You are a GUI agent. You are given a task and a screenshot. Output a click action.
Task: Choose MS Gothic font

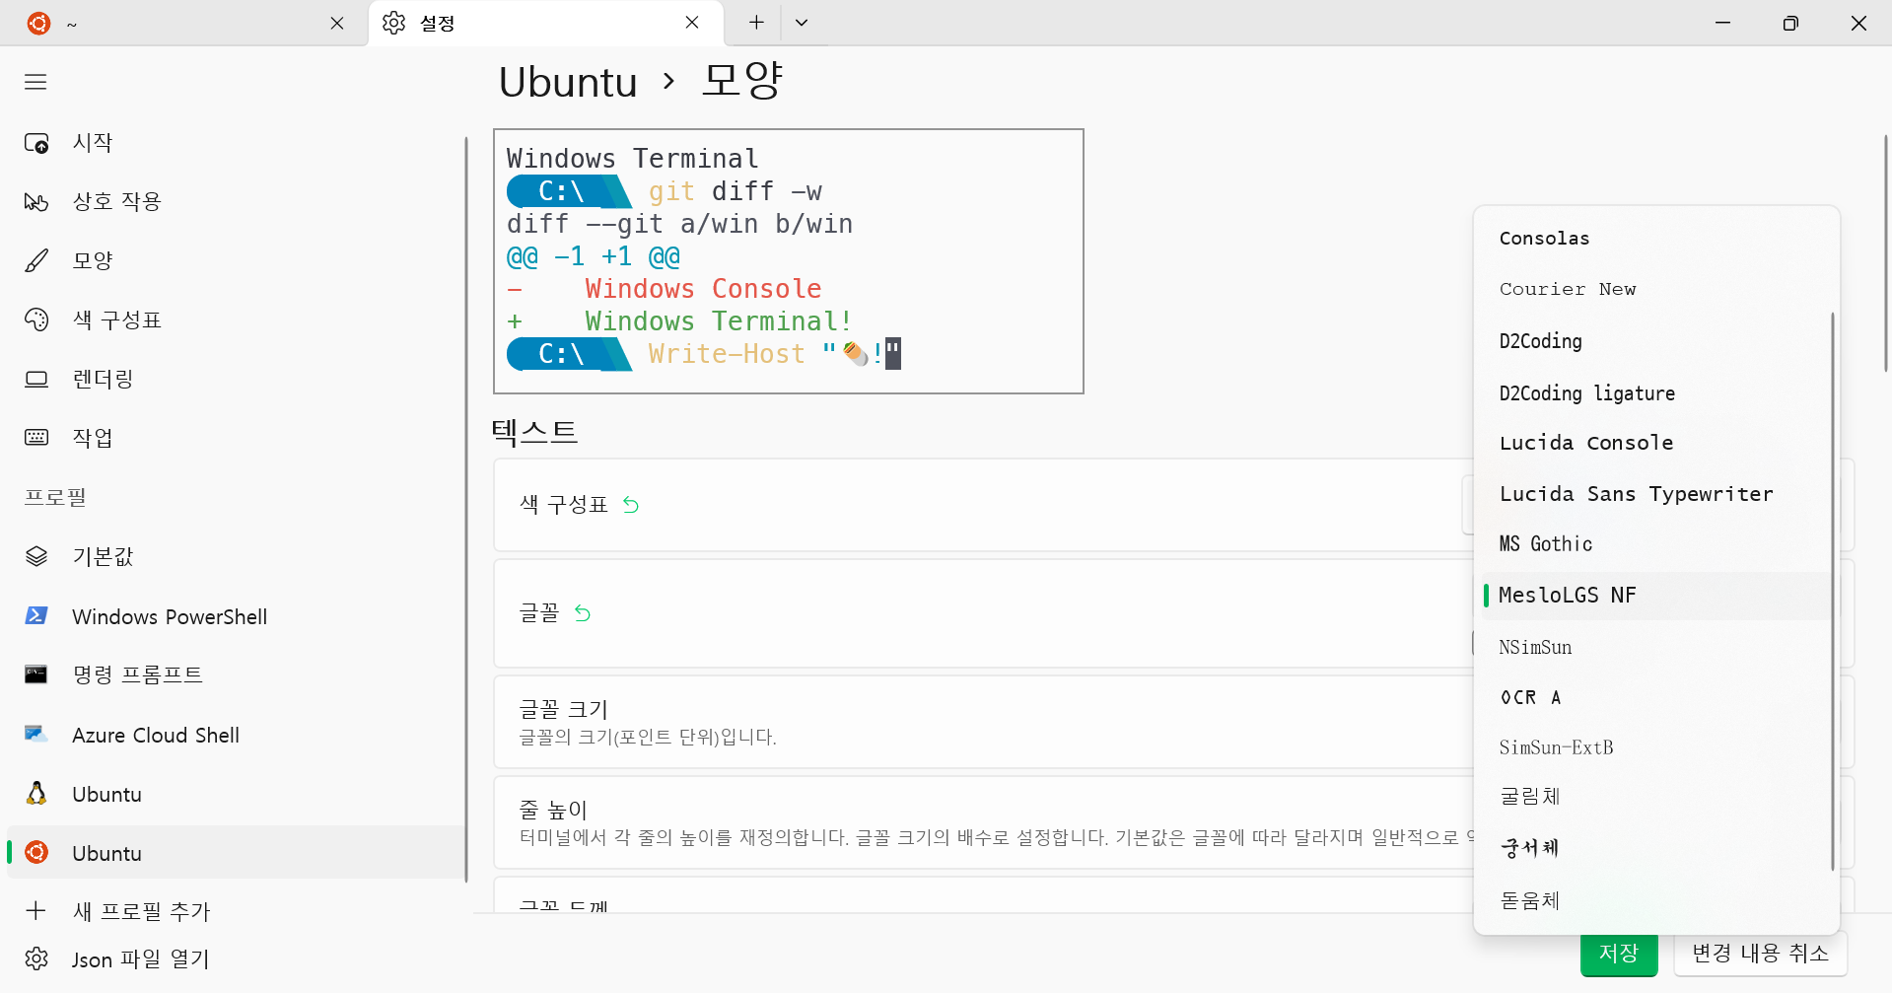click(x=1656, y=544)
